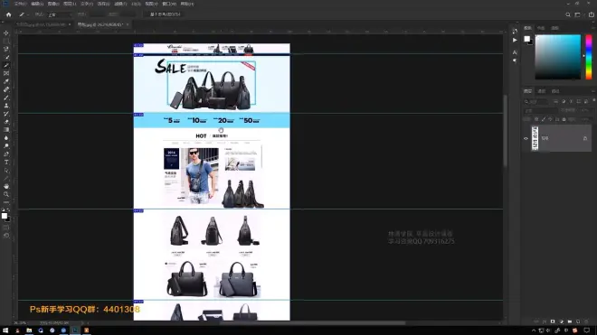Viewport: 597px width, 335px height.
Task: Select the Brush tool
Action: pyautogui.click(x=6, y=98)
